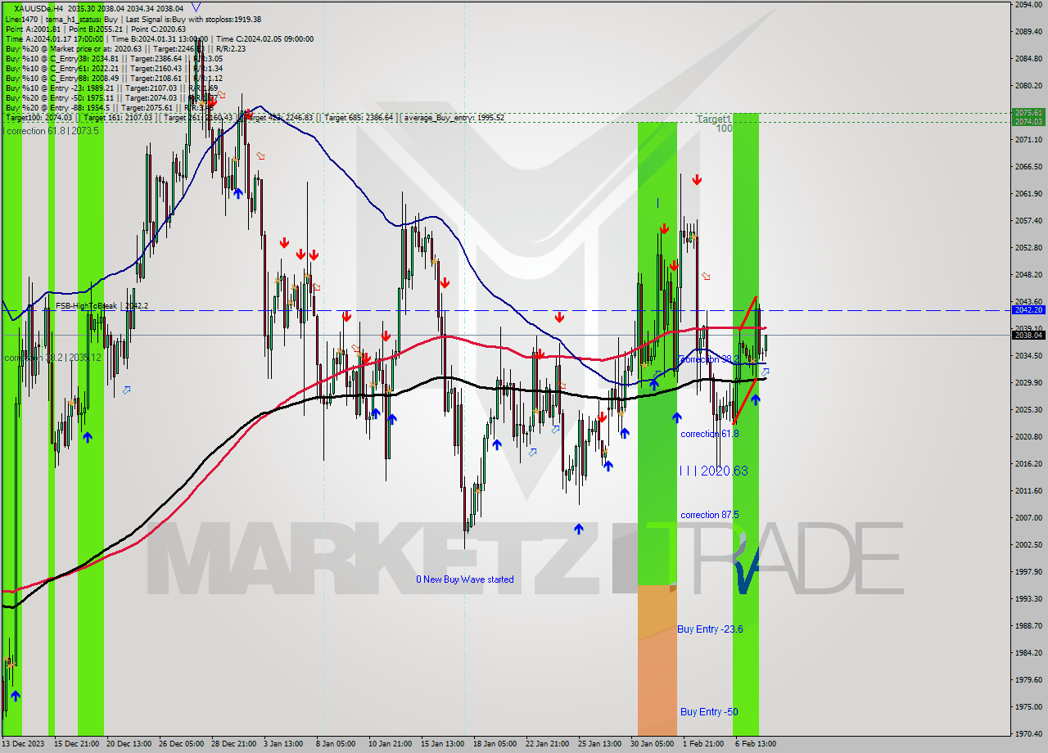Screen dimensions: 1048x753
Task: Click the 'average_Buy_entry: 1995.52' text
Action: [454, 118]
